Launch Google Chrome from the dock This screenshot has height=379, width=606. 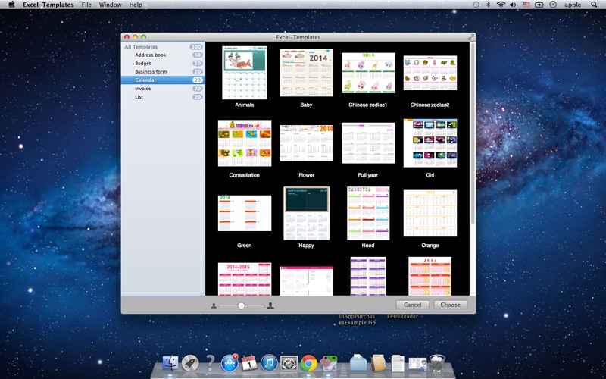309,363
